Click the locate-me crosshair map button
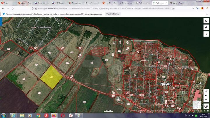The image size is (210, 118). 206,34
